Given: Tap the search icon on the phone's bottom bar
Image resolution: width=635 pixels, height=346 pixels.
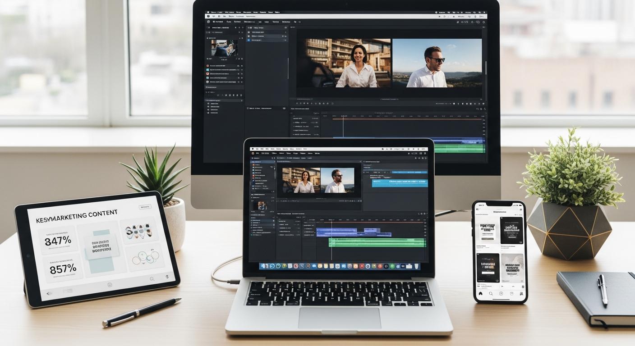Looking at the screenshot, I should tap(491, 294).
